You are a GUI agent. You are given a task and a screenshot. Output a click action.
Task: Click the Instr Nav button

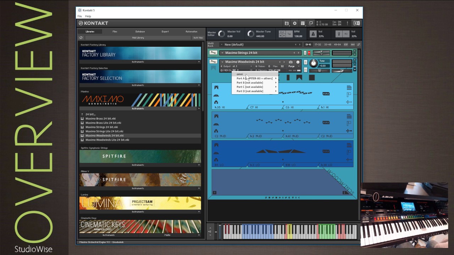198,38
